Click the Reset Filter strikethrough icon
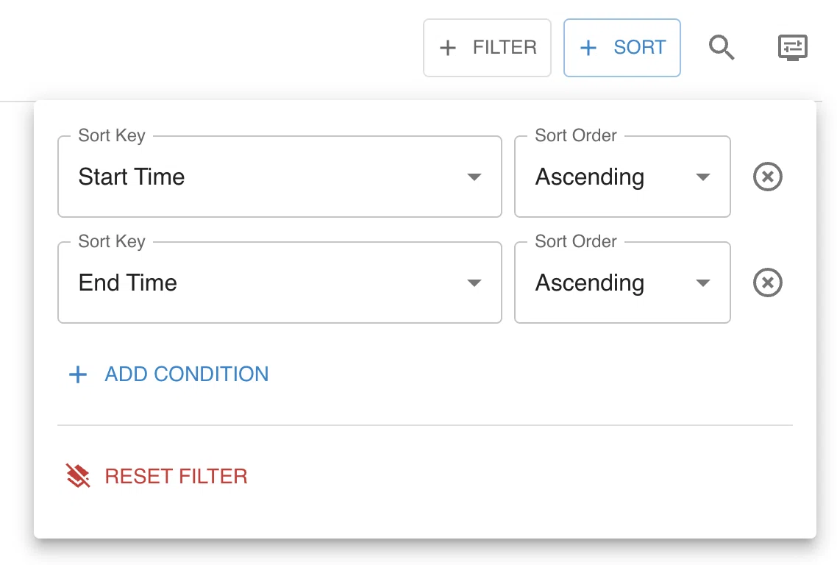The image size is (837, 565). pyautogui.click(x=78, y=476)
